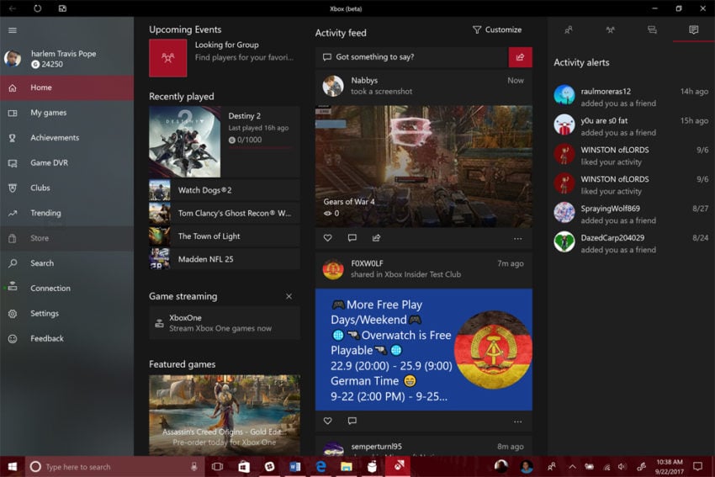This screenshot has width=715, height=477.
Task: Open DazedCarp204029 friend alert
Action: [631, 243]
